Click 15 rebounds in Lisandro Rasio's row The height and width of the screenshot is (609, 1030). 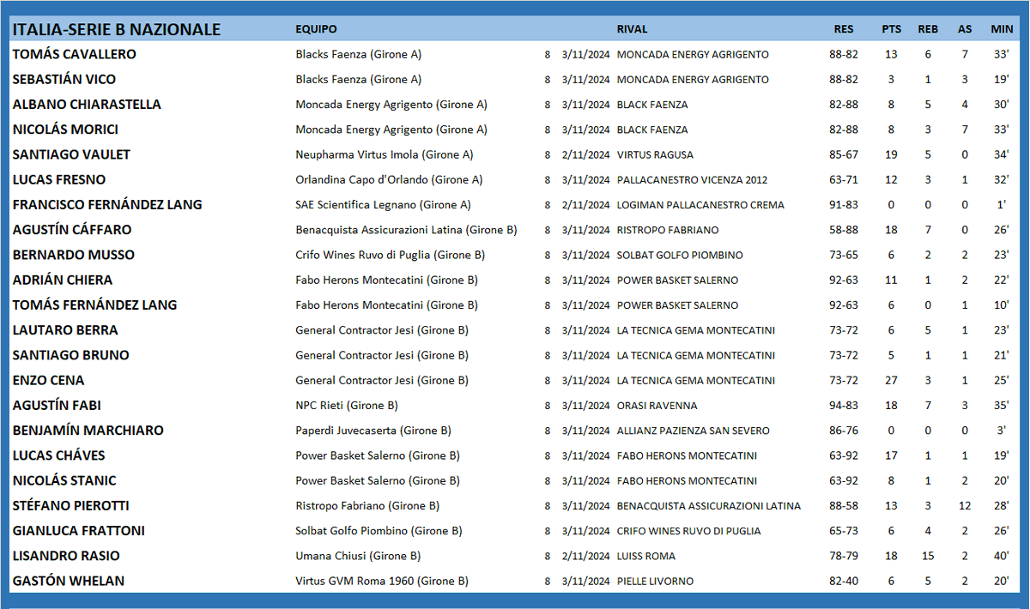tap(928, 556)
